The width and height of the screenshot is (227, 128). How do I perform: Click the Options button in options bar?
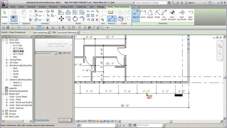pyautogui.click(x=85, y=32)
